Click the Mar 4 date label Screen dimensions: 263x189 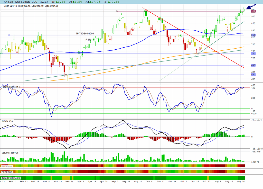[46, 182]
